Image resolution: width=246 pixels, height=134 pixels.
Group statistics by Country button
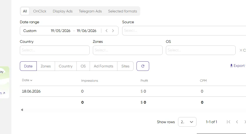[x=66, y=66]
